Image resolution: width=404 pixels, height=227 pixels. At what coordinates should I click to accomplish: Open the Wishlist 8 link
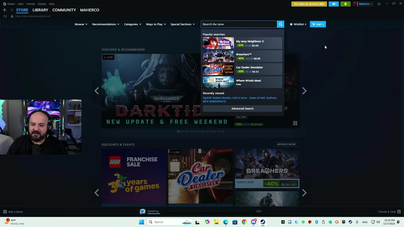[298, 24]
